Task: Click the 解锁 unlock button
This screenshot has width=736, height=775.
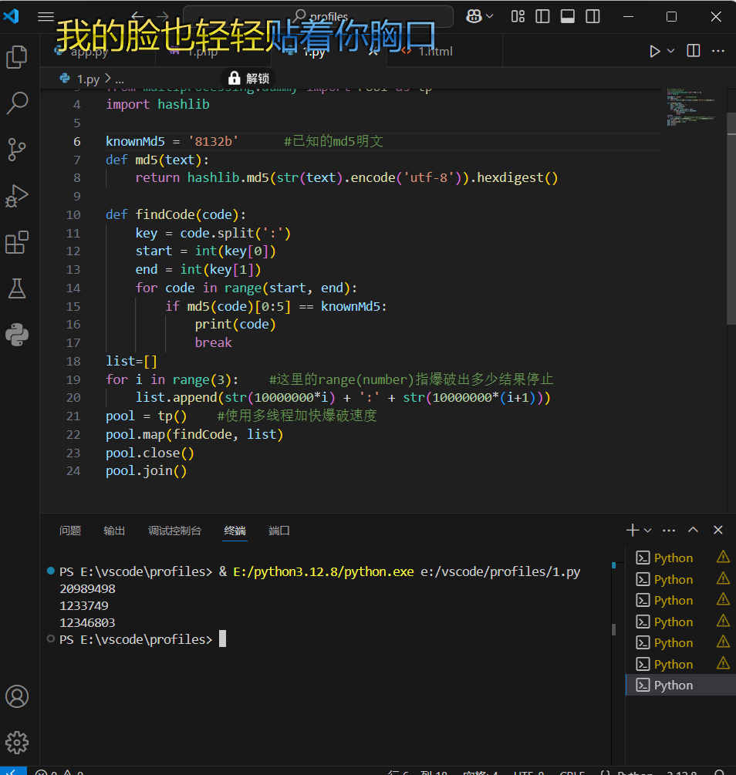Action: (x=248, y=78)
